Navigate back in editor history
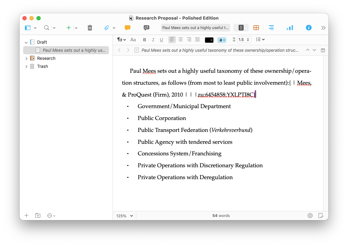Image resolution: width=348 pixels, height=246 pixels. point(119,50)
